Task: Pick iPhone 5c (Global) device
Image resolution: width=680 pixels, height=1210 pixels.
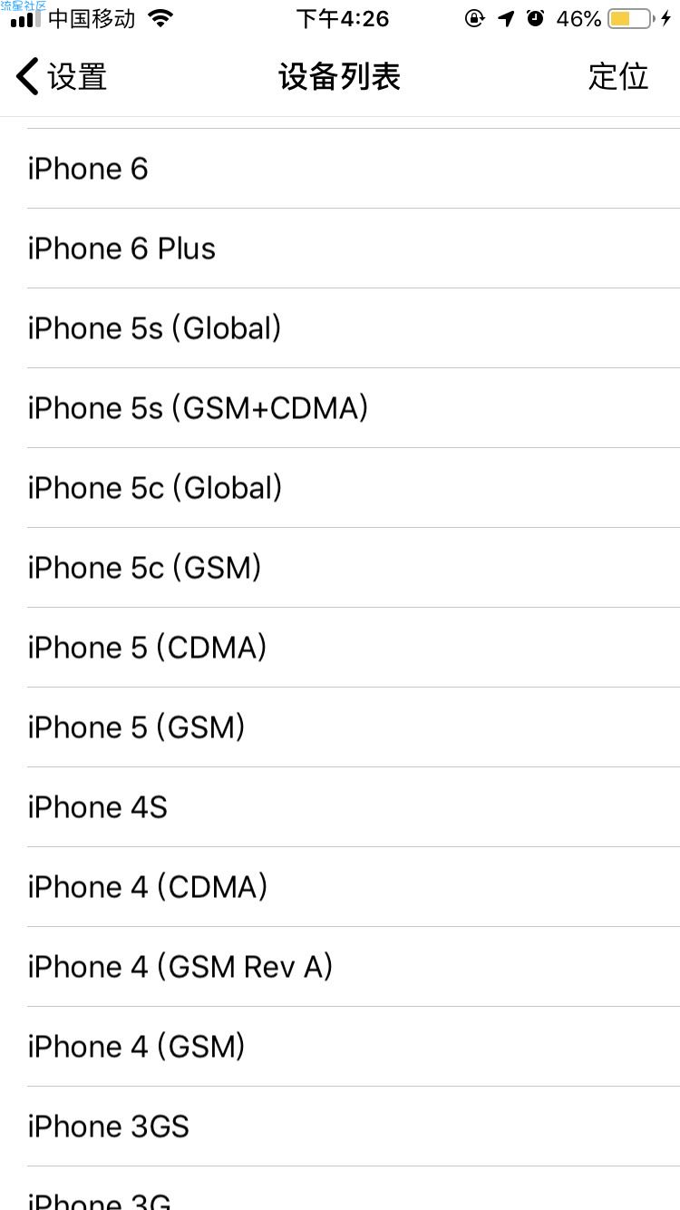Action: click(354, 488)
